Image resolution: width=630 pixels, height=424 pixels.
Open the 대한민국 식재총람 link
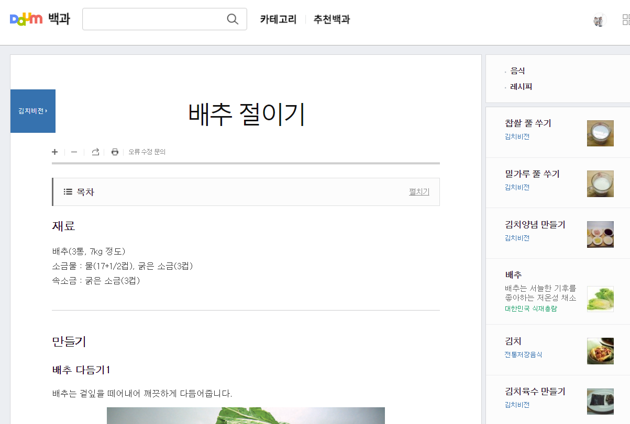530,308
